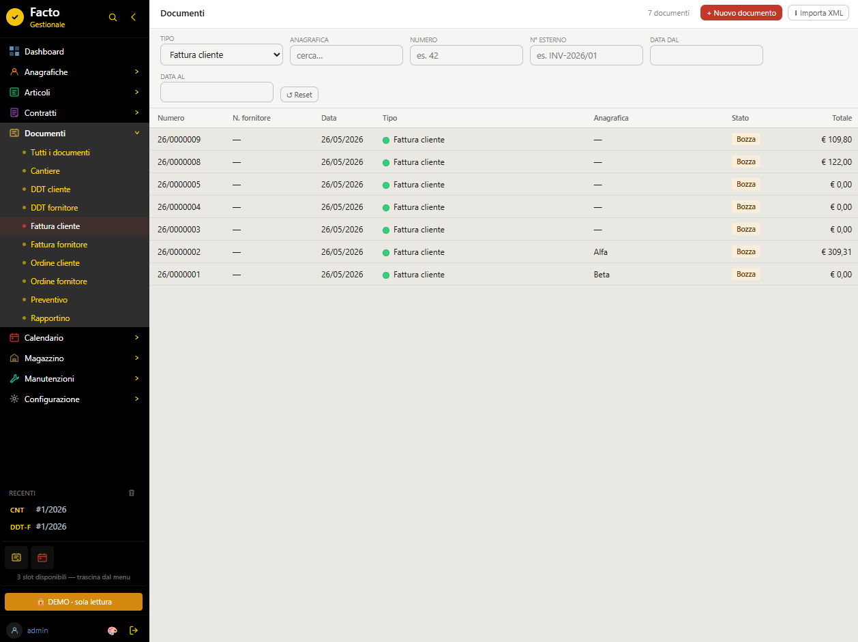The image size is (858, 642).
Task: Open the Tipo dropdown showing Fattura cliente
Action: pos(222,55)
